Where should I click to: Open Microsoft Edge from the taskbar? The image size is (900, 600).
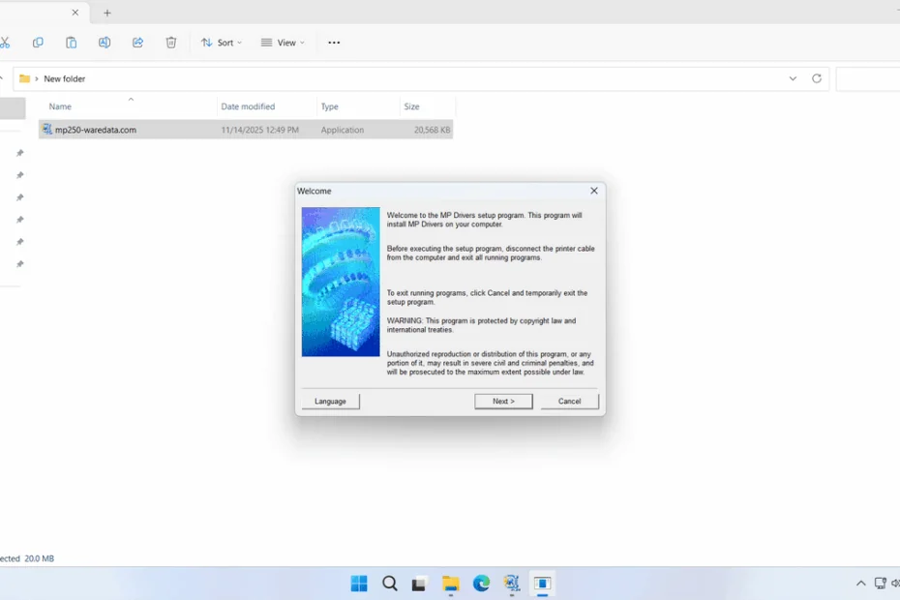coord(481,584)
